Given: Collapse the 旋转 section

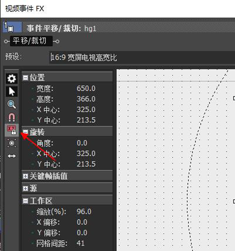Looking at the screenshot, I should click(x=25, y=132).
